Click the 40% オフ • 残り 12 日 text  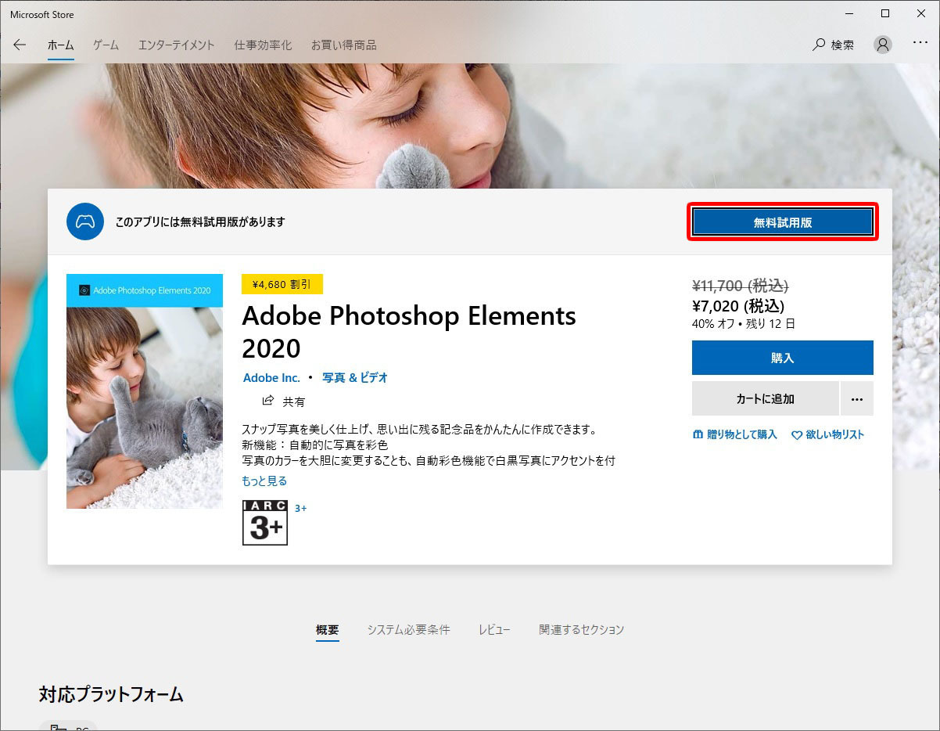[x=744, y=323]
